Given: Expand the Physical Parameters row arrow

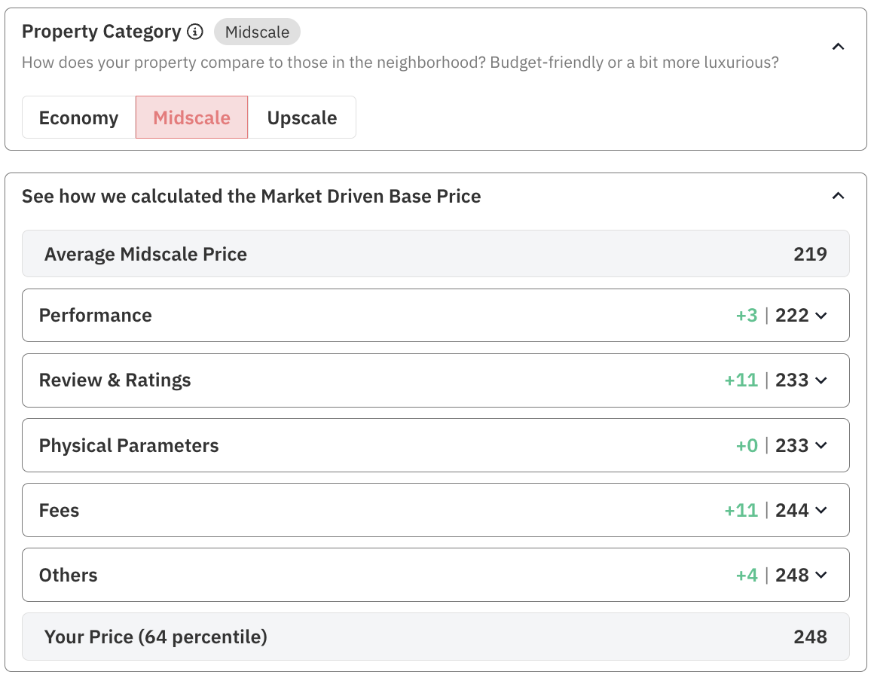Looking at the screenshot, I should pos(821,446).
